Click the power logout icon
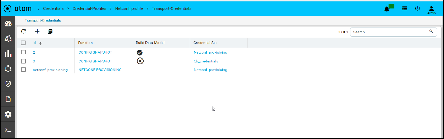This screenshot has width=444, height=139. pyautogui.click(x=417, y=8)
